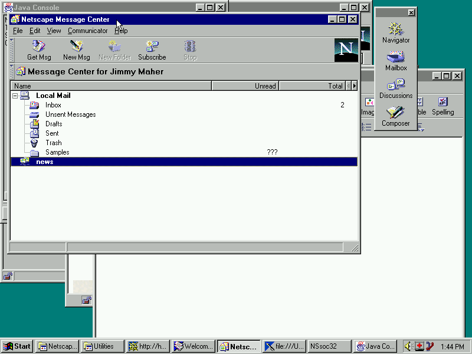Switch to the file:///U... taskbar button
Image resolution: width=472 pixels, height=354 pixels.
point(285,346)
